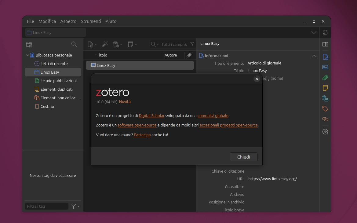The width and height of the screenshot is (357, 223).
Task: Select Elementi duplicati
Action: (x=53, y=89)
